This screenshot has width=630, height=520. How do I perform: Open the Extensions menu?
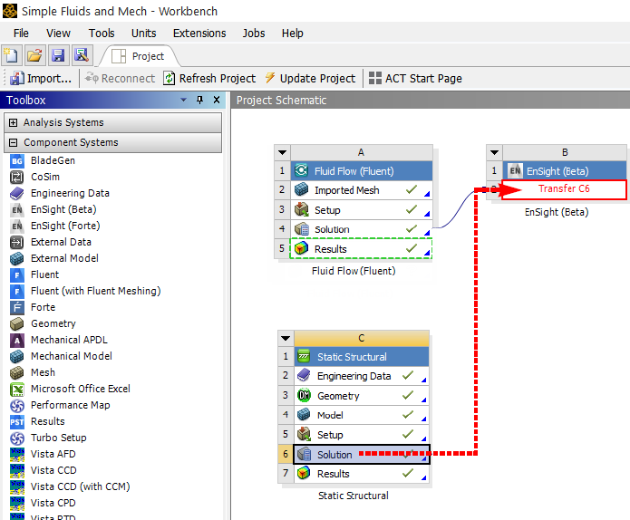[199, 33]
